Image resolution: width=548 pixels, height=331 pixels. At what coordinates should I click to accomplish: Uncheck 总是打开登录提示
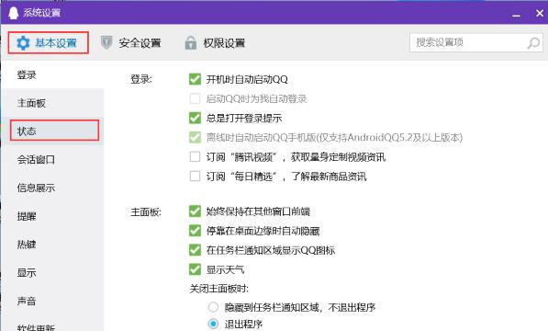[195, 118]
